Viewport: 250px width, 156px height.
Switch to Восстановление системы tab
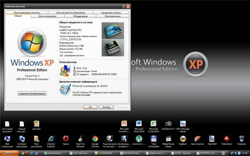(27, 12)
